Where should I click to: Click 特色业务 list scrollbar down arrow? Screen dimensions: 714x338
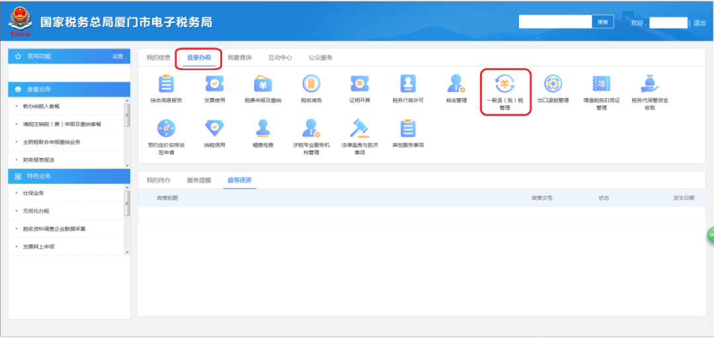pyautogui.click(x=127, y=253)
